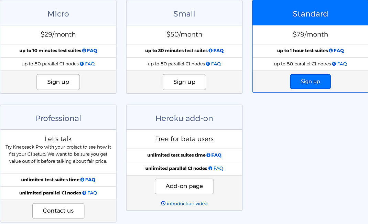Click the play icon before introduction video
This screenshot has height=224, width=368.
(163, 203)
